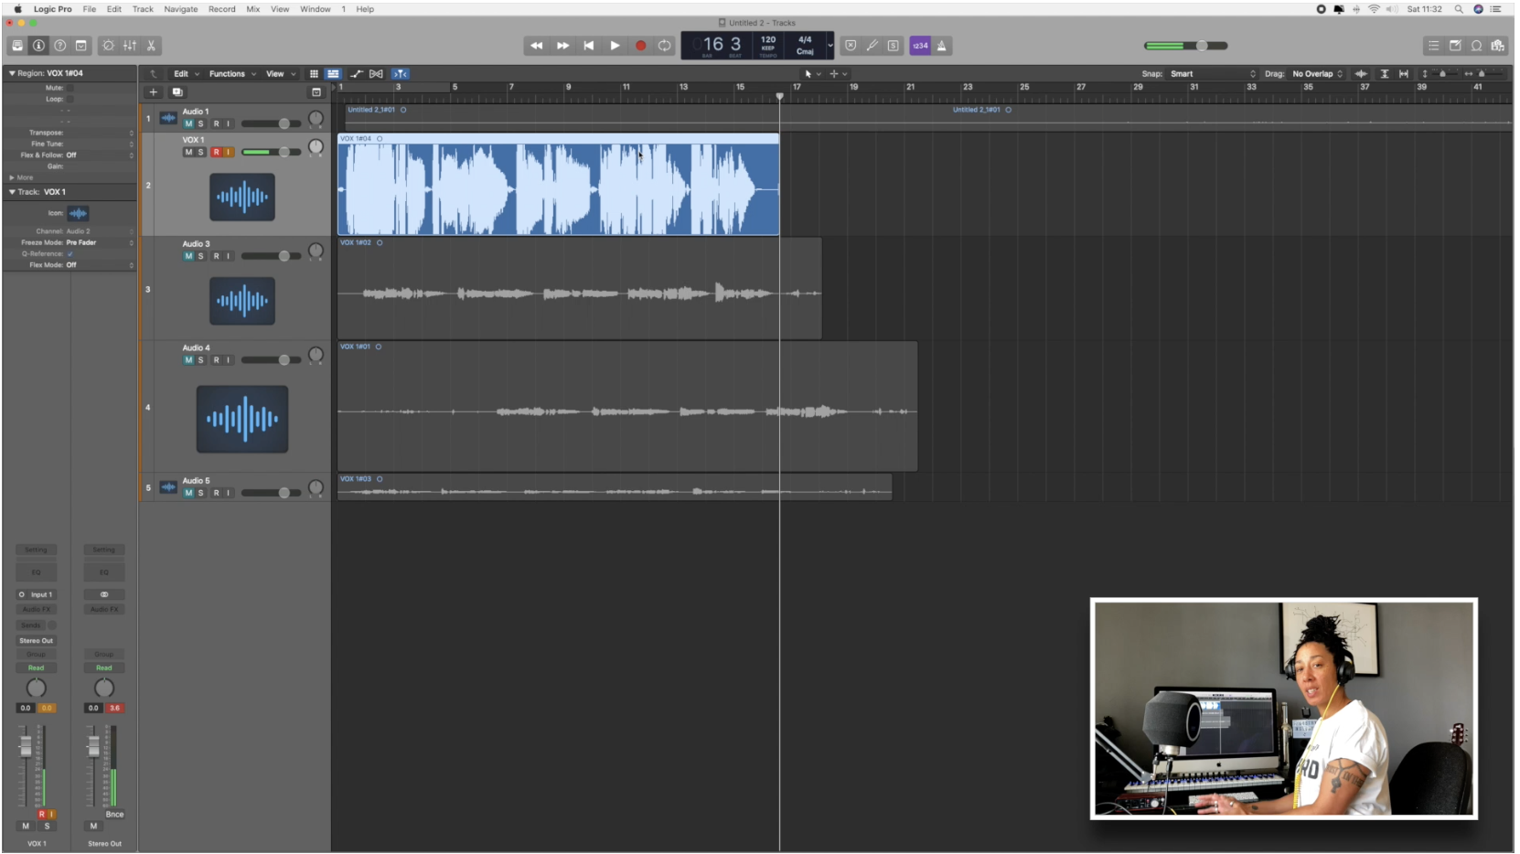Toggle the Flex view icon
This screenshot has width=1520, height=854.
click(x=376, y=74)
